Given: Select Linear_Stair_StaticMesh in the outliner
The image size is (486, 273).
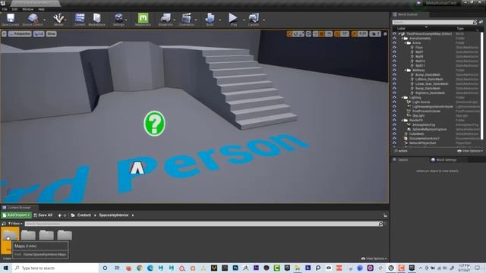Looking at the screenshot, I should [432, 84].
